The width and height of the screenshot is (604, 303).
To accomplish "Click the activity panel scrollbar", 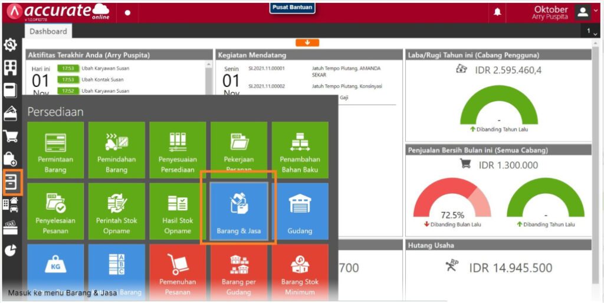I will pos(209,78).
